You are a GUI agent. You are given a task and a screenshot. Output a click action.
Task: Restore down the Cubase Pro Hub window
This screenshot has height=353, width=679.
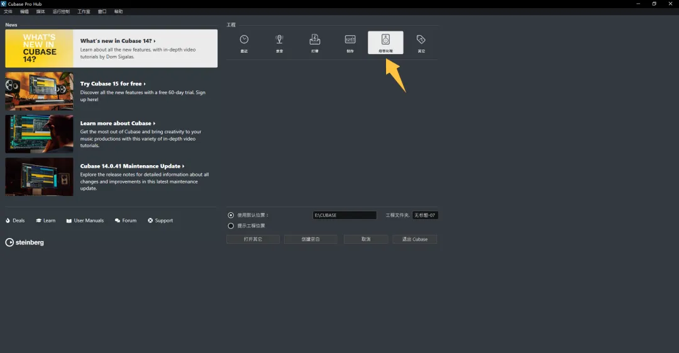(x=654, y=4)
